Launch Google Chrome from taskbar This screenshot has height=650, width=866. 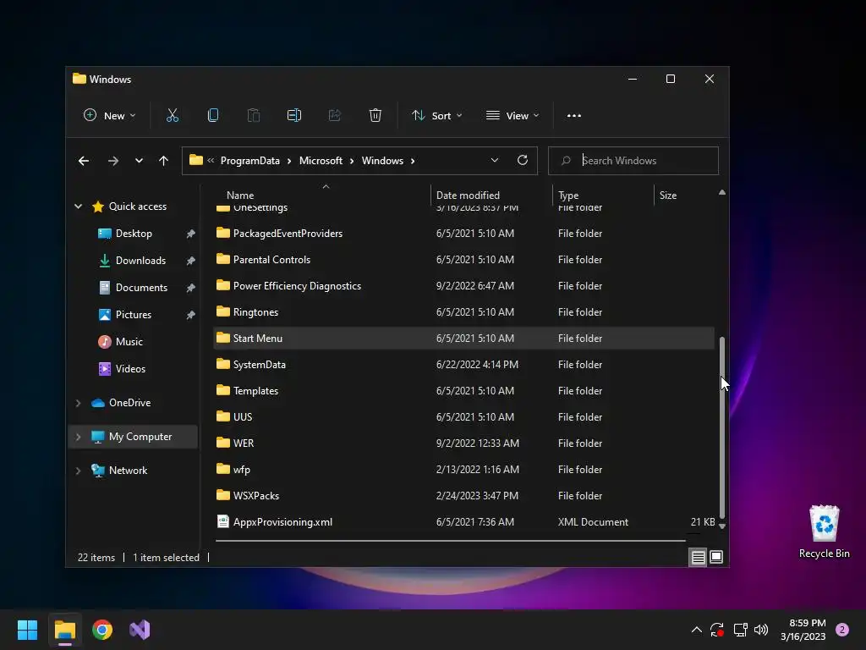click(x=102, y=630)
